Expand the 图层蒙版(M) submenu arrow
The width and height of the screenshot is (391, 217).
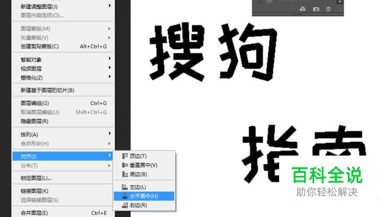[110, 29]
